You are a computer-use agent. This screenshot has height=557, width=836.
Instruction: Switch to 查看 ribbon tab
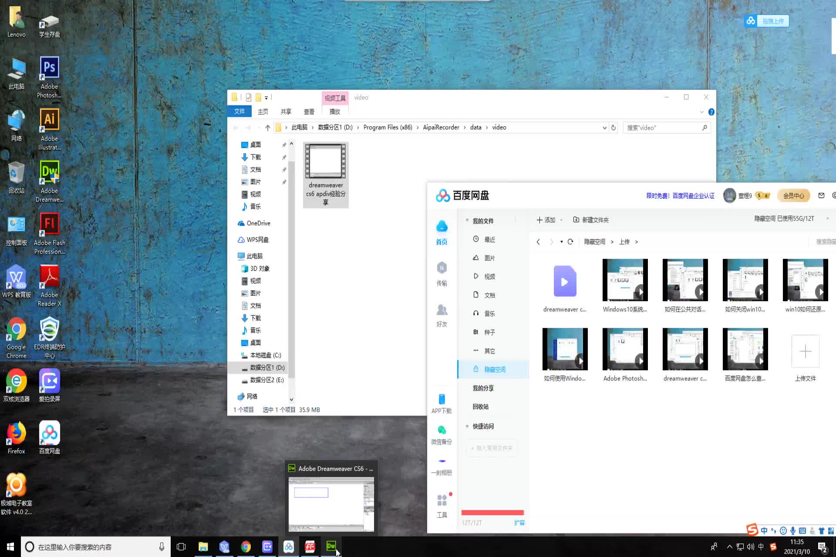tap(309, 112)
